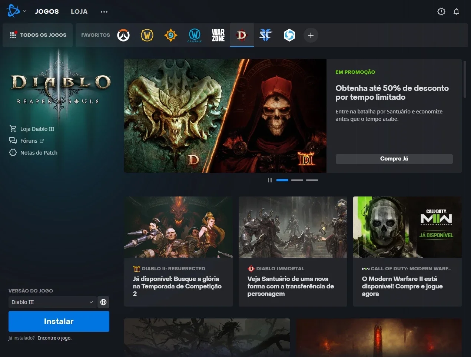
Task: Open the notifications bell
Action: point(456,11)
